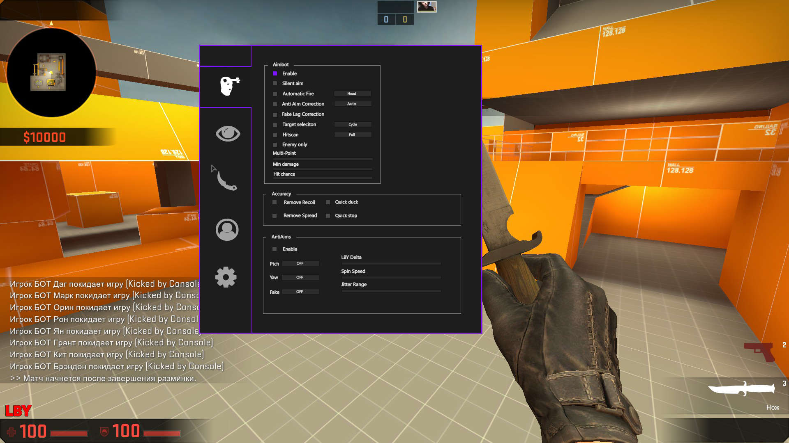Open the Yaw OFF dropdown
The image size is (789, 443).
click(300, 277)
